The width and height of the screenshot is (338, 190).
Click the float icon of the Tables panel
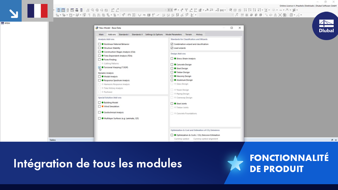pyautogui.click(x=332, y=140)
